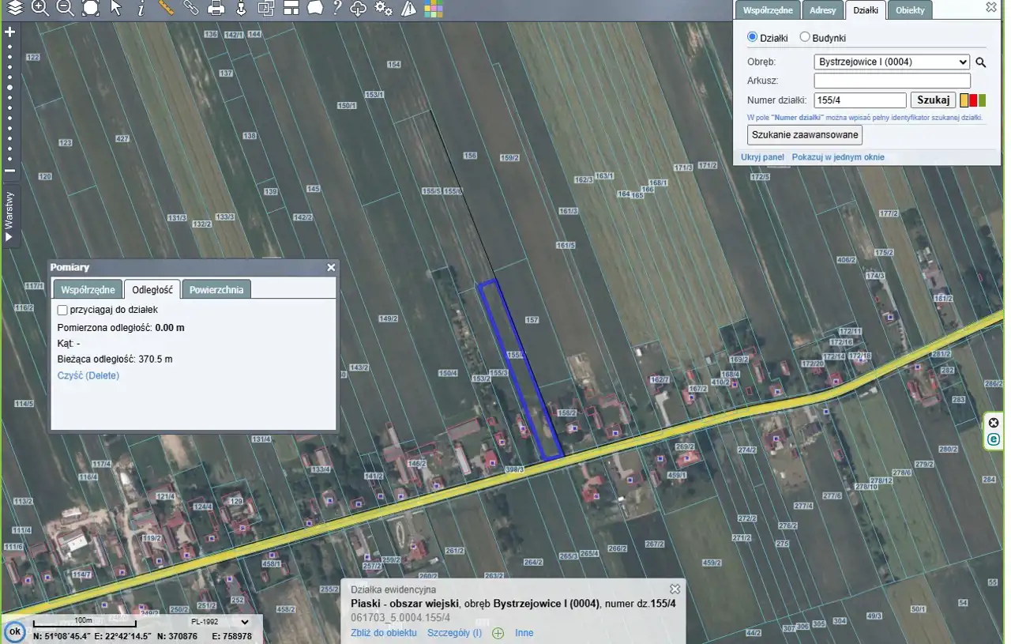Click the Arkusz input field
The image size is (1011, 644).
point(892,81)
